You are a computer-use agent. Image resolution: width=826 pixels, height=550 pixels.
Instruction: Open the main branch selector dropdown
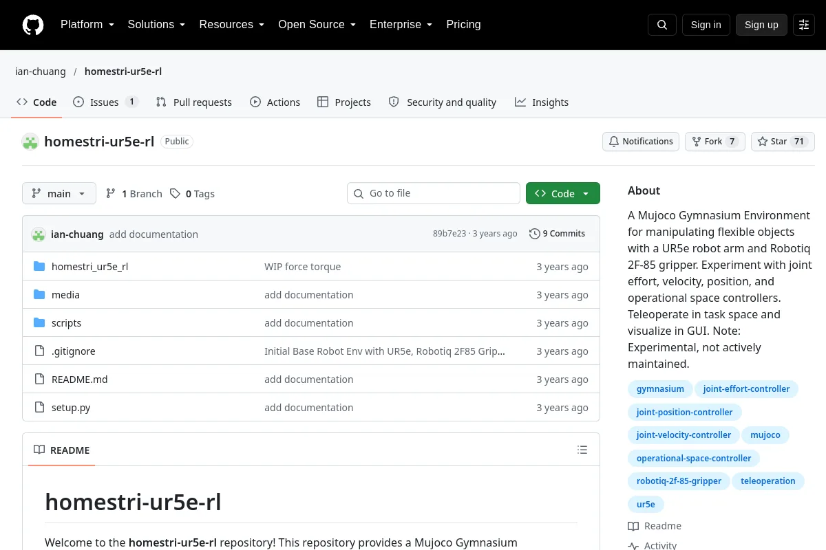[59, 194]
